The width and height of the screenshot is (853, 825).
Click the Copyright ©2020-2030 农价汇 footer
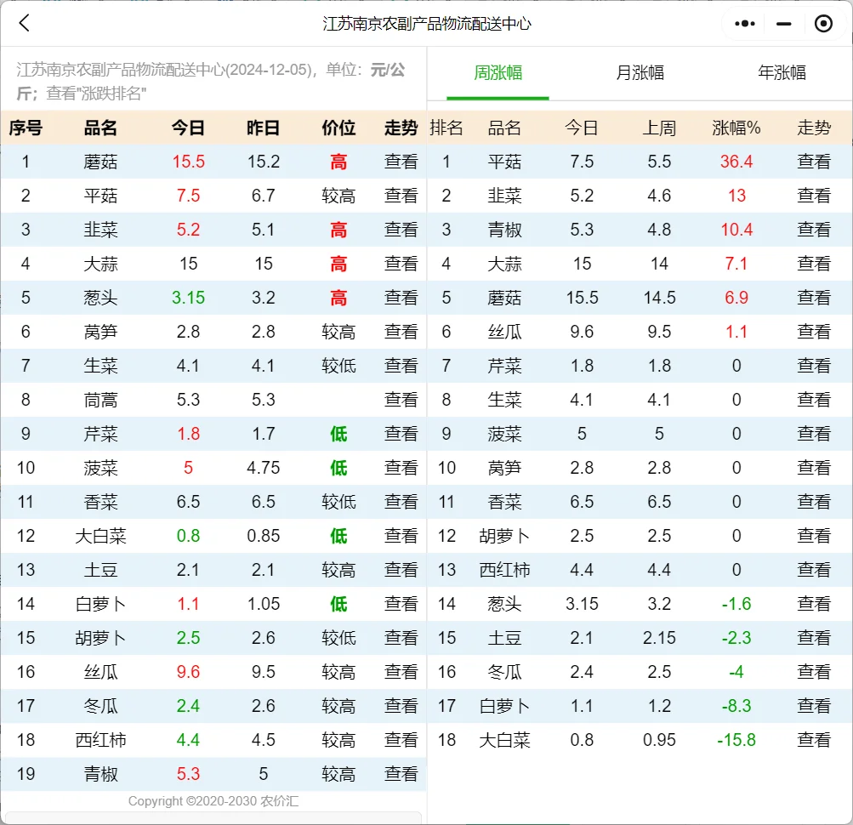(x=213, y=801)
